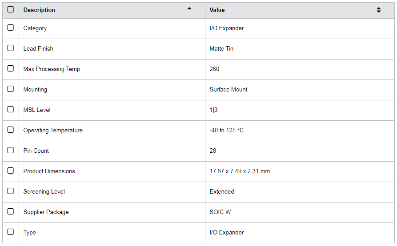The height and width of the screenshot is (246, 397).
Task: Select the Product Dimensions row checkbox
Action: 11,171
